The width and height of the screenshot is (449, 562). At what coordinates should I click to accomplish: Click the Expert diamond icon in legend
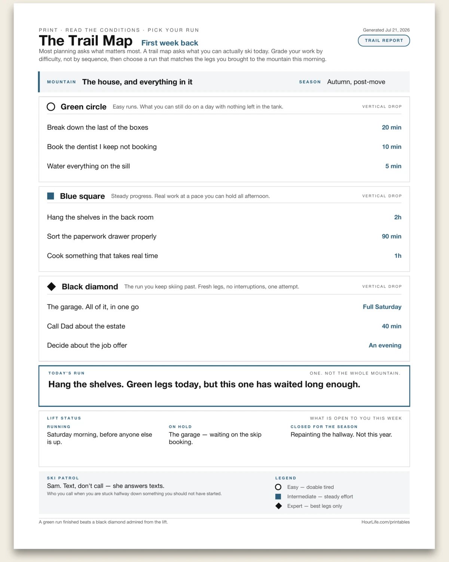point(278,506)
